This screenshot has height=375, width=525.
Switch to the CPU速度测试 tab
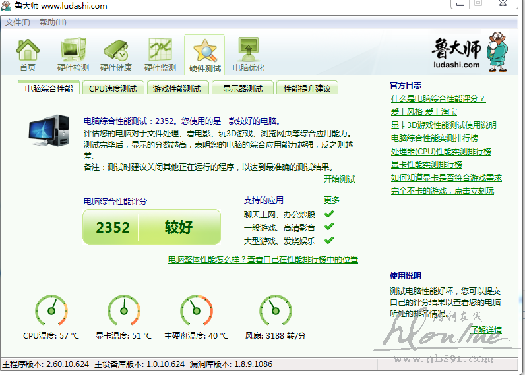(x=113, y=88)
